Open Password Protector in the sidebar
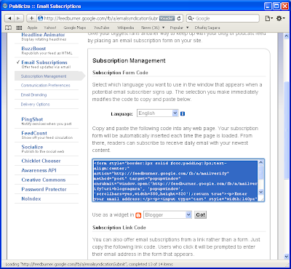 pyautogui.click(x=44, y=189)
